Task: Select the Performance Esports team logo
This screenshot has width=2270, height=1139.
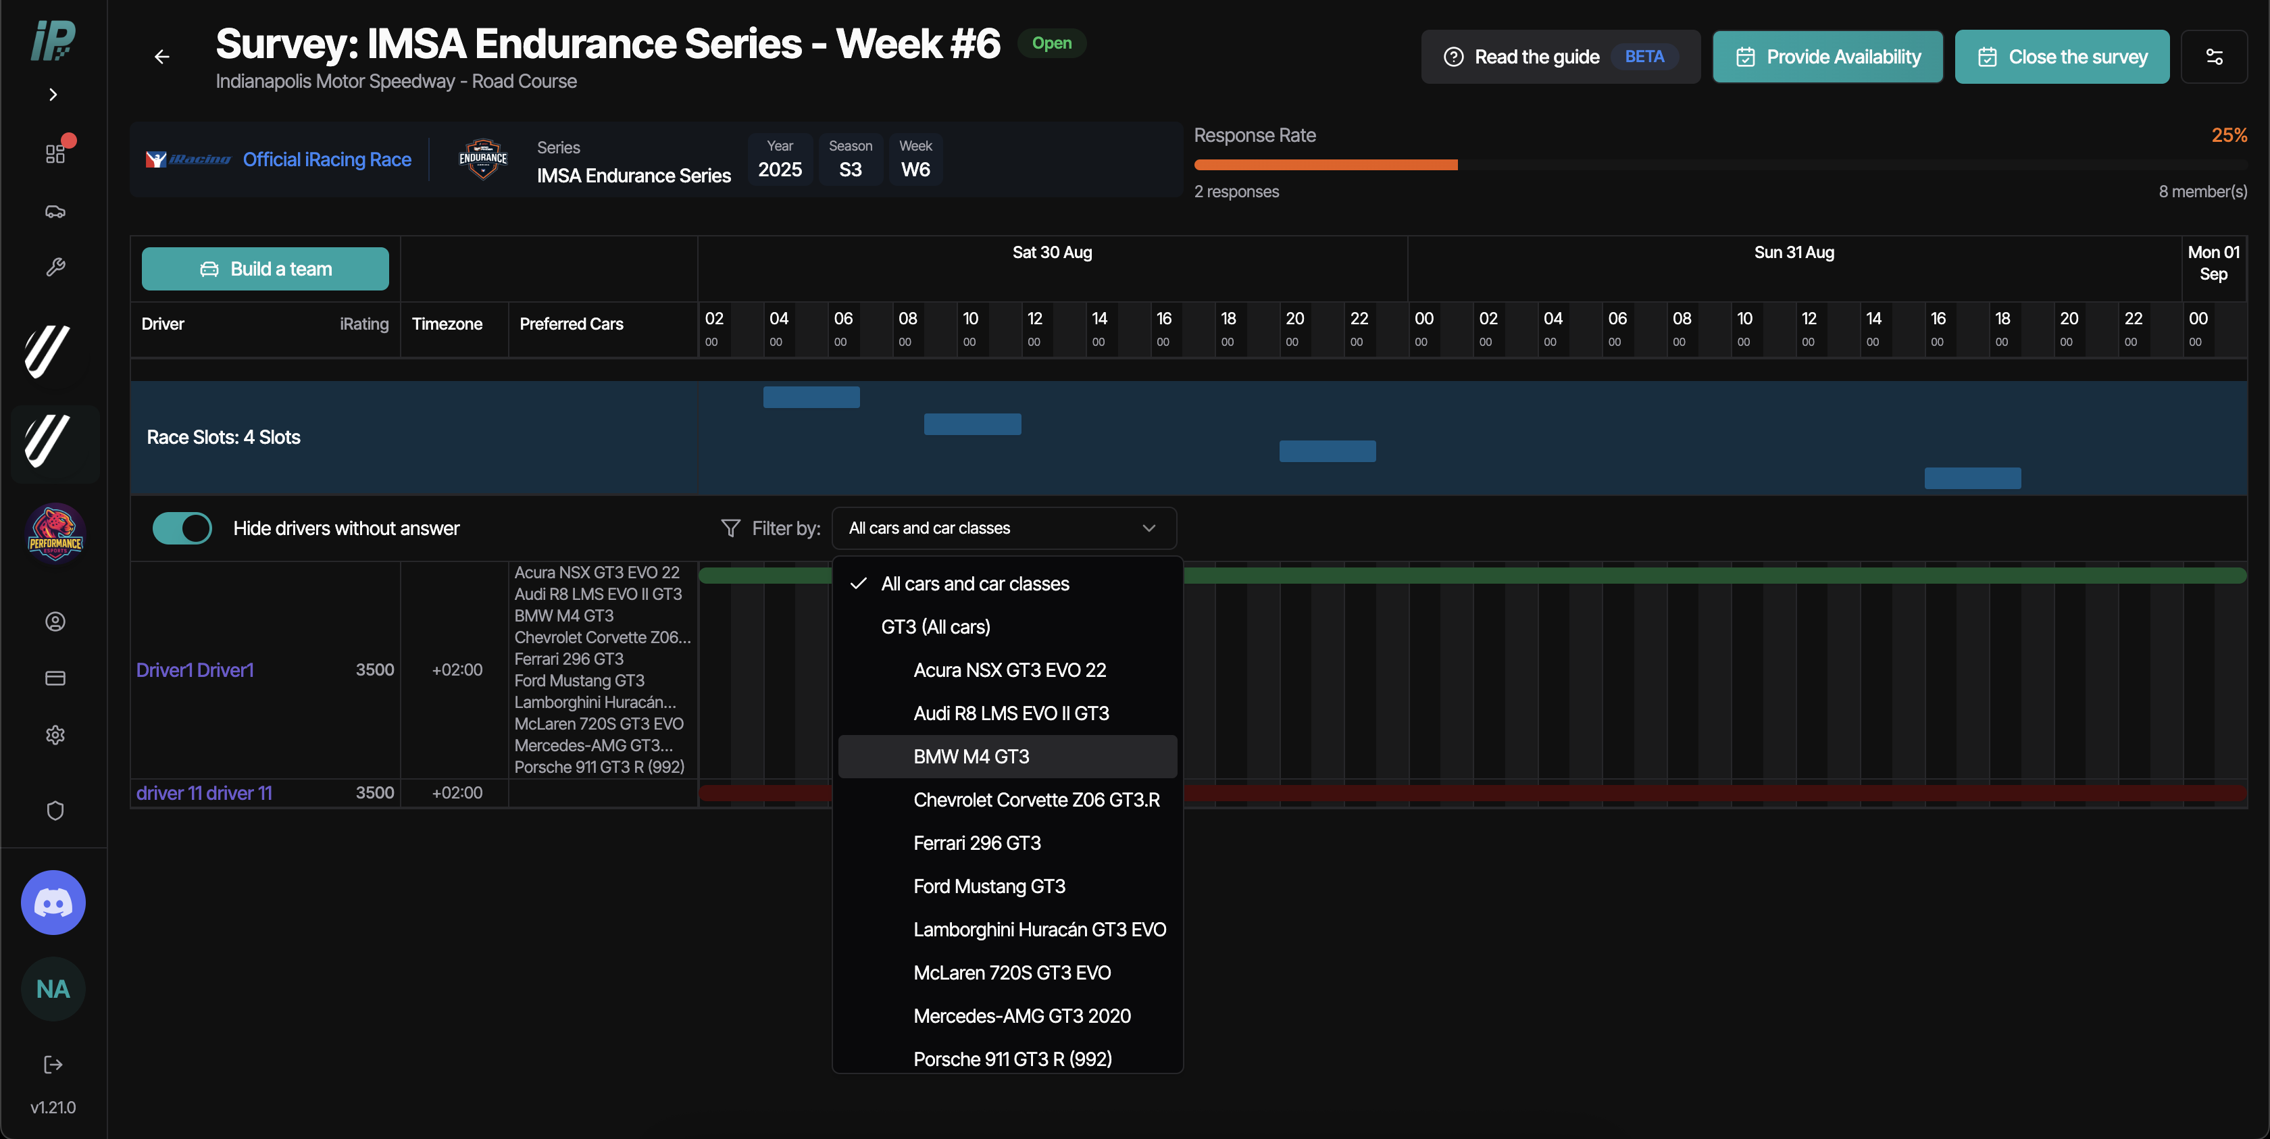Action: [x=55, y=532]
